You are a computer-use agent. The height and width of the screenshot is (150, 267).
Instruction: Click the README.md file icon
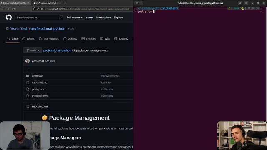coord(28,82)
